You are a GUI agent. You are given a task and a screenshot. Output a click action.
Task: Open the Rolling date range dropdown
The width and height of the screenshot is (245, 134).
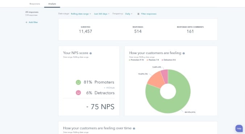[81, 14]
